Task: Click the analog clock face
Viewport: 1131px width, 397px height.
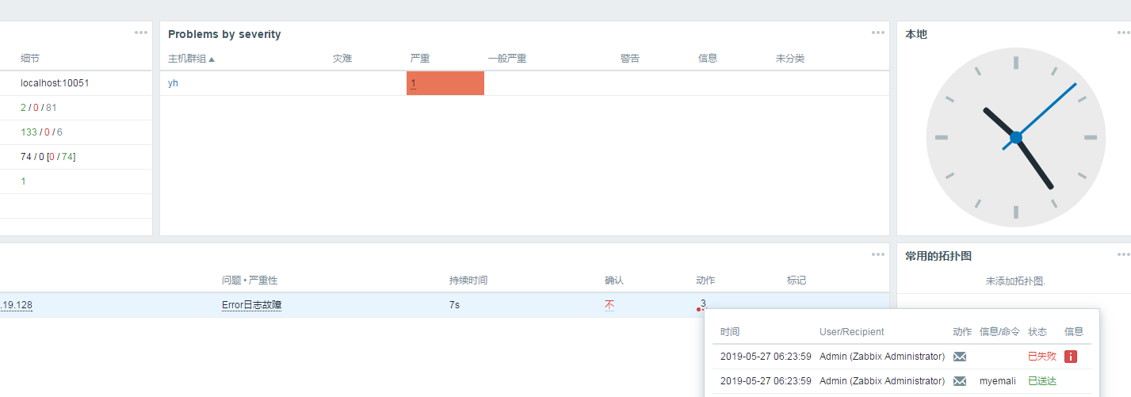Action: 1015,137
